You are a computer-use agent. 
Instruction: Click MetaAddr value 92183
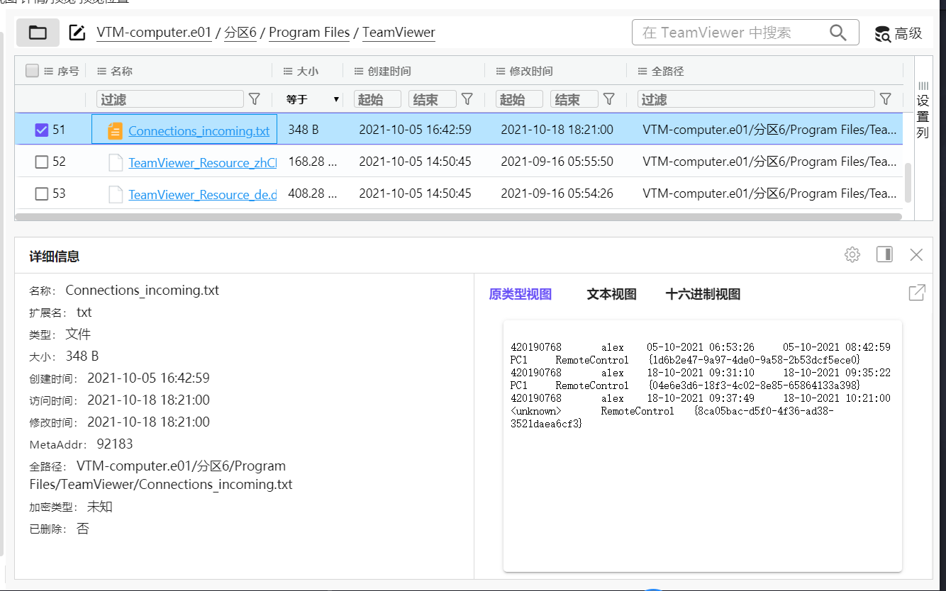[115, 444]
